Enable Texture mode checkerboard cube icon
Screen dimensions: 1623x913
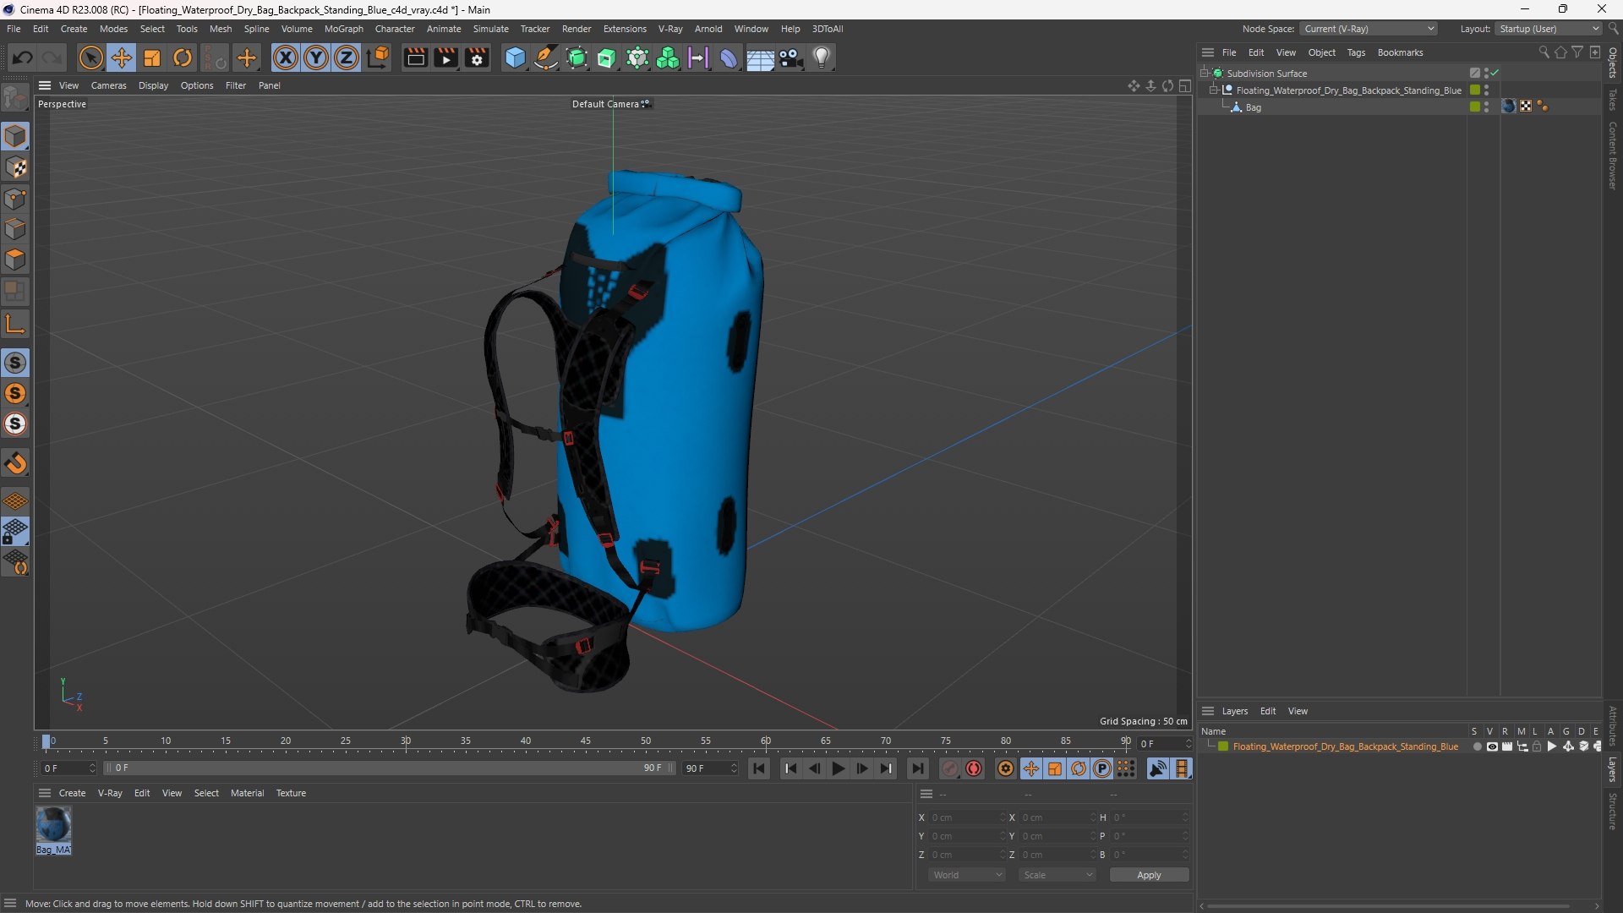15,168
